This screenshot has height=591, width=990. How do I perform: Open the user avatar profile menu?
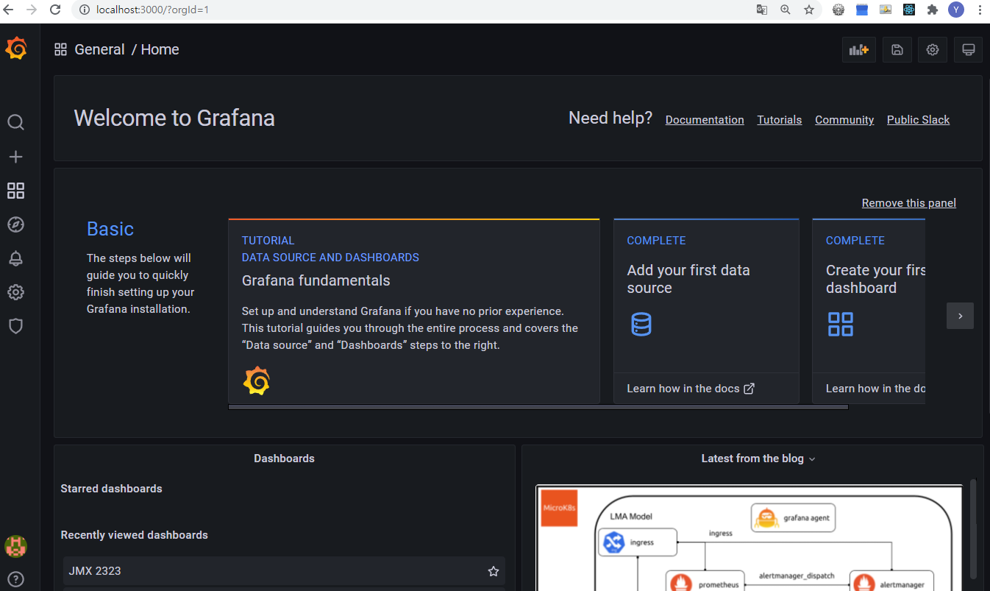[x=15, y=546]
